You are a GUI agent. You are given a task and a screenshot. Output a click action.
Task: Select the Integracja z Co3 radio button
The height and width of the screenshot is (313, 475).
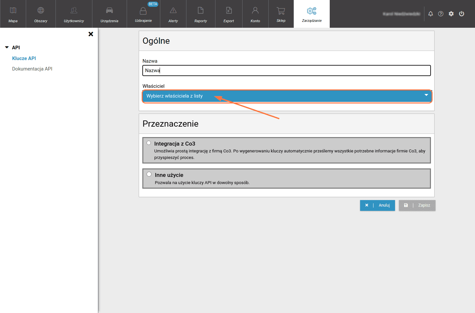tap(149, 143)
